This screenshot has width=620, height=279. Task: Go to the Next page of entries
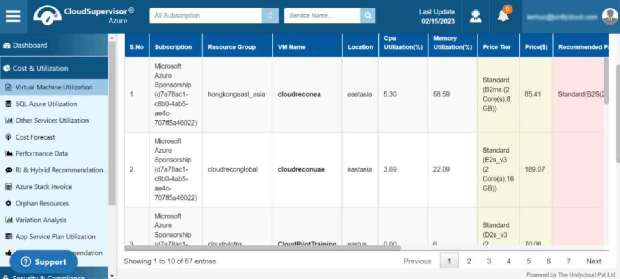(x=593, y=261)
